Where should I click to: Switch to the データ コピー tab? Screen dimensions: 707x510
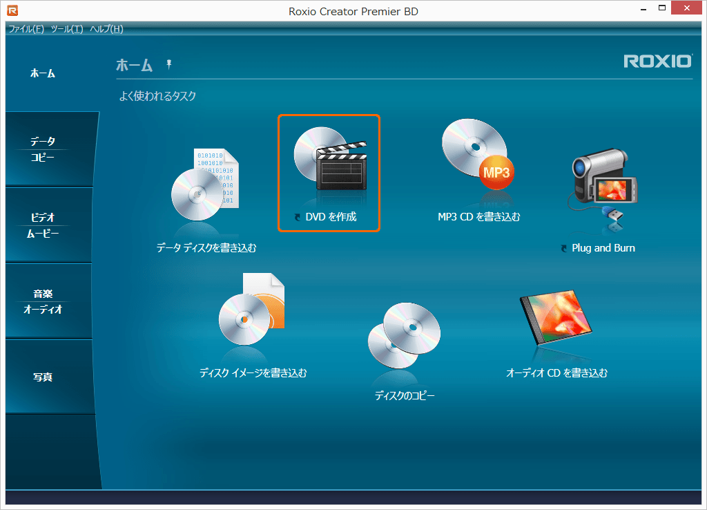point(50,149)
